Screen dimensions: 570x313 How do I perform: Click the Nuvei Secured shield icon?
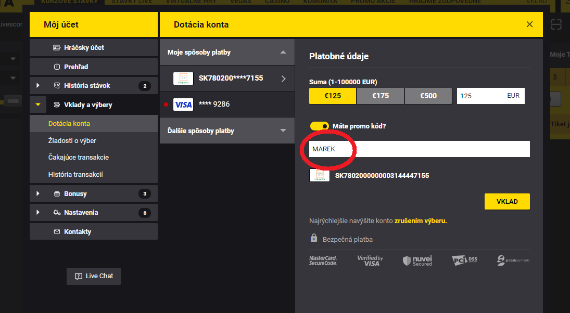click(419, 260)
